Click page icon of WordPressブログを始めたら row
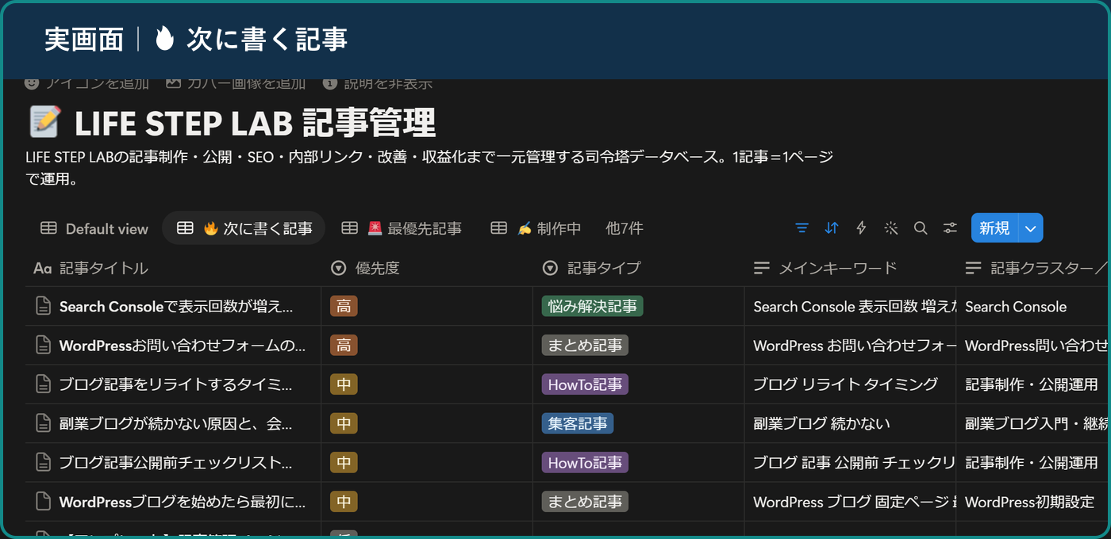The height and width of the screenshot is (539, 1111). (x=44, y=502)
